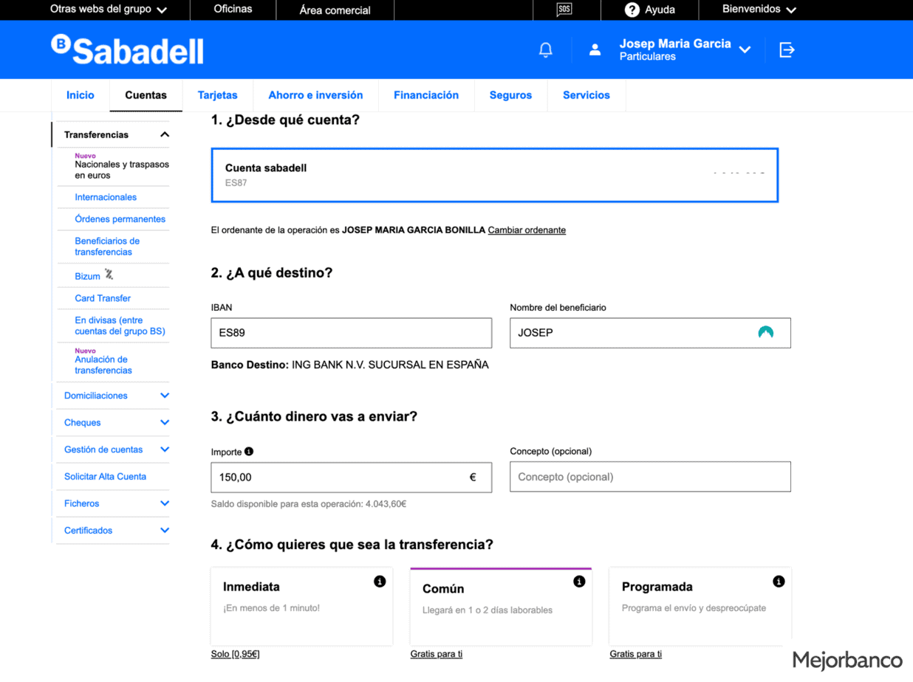Switch to the Tarjetas tab

click(x=217, y=95)
